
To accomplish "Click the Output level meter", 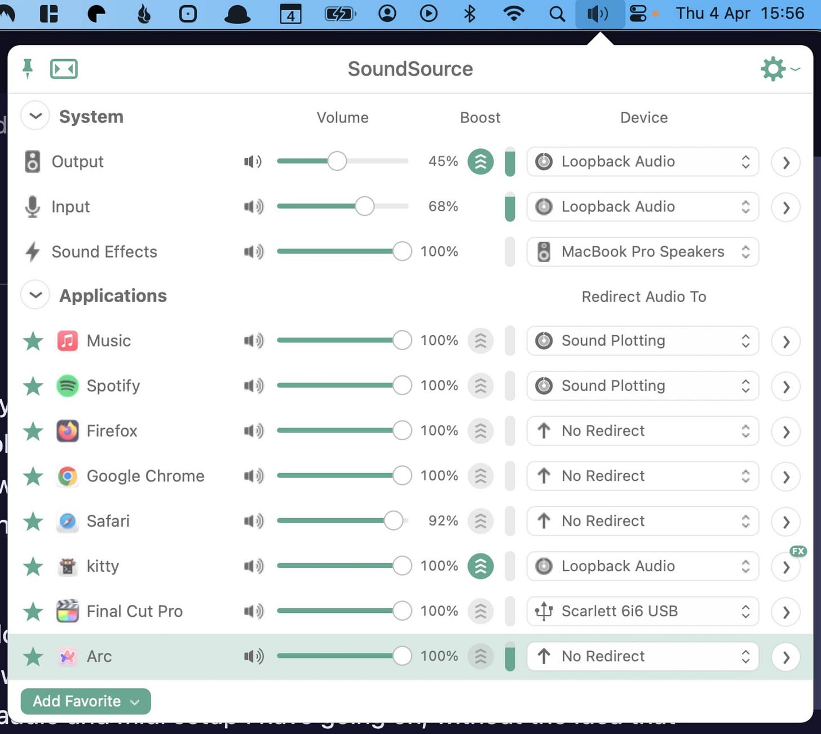I will click(510, 162).
